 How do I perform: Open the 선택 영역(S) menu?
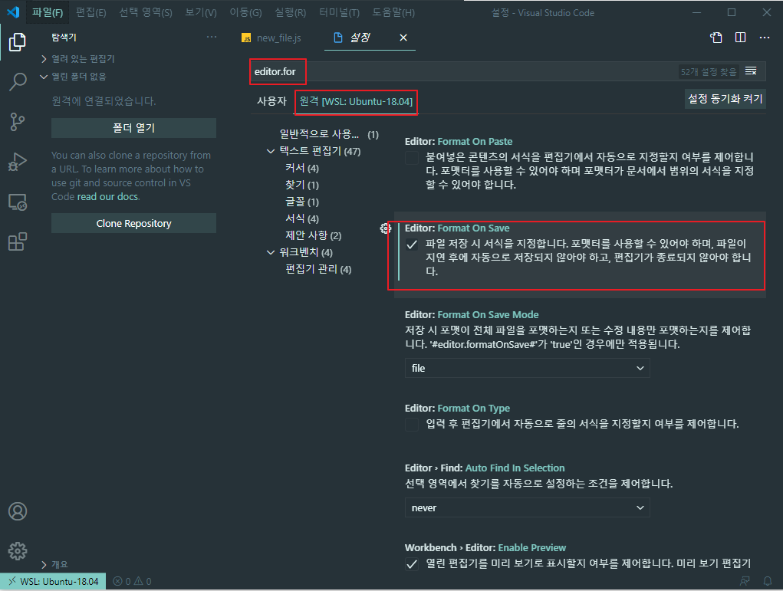point(145,12)
